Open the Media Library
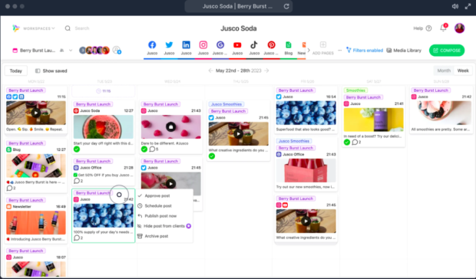 coord(404,51)
